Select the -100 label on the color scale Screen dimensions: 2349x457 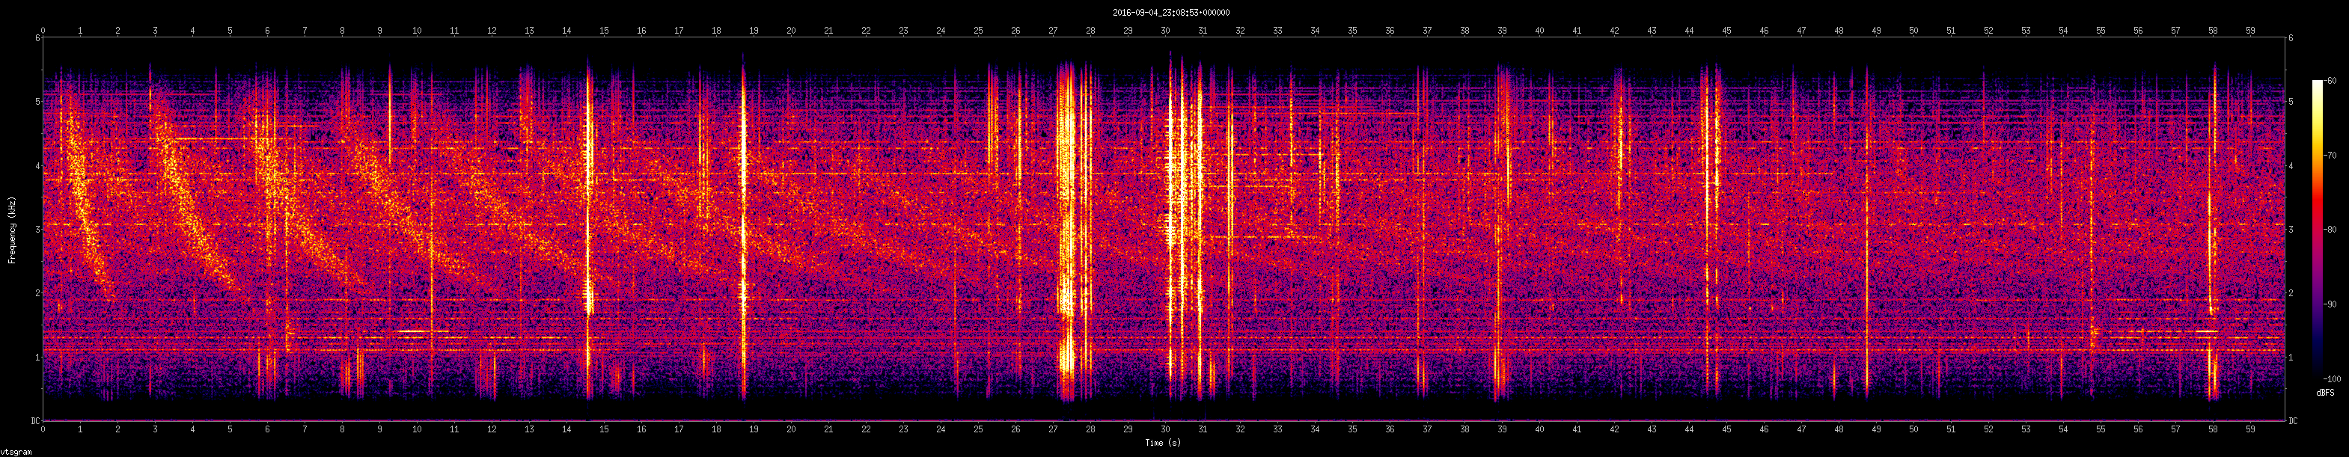pyautogui.click(x=2331, y=378)
